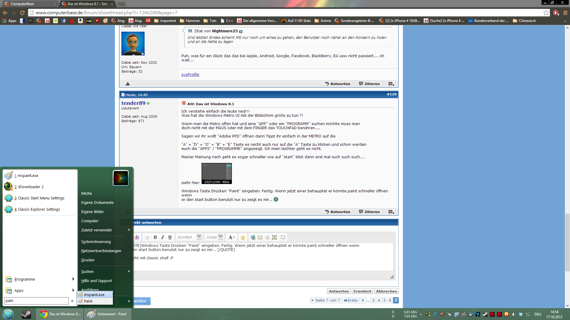The height and width of the screenshot is (320, 570).
Task: Click the Steam icon in taskbar
Action: [x=26, y=314]
